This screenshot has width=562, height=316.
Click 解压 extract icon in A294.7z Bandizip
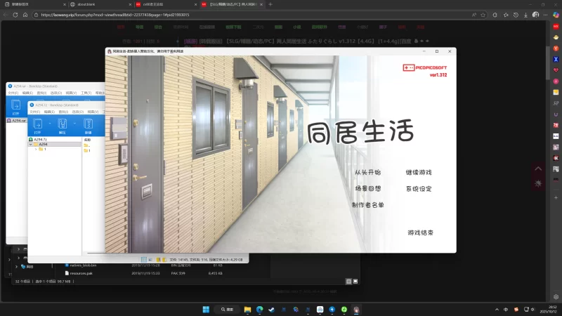[x=63, y=126]
